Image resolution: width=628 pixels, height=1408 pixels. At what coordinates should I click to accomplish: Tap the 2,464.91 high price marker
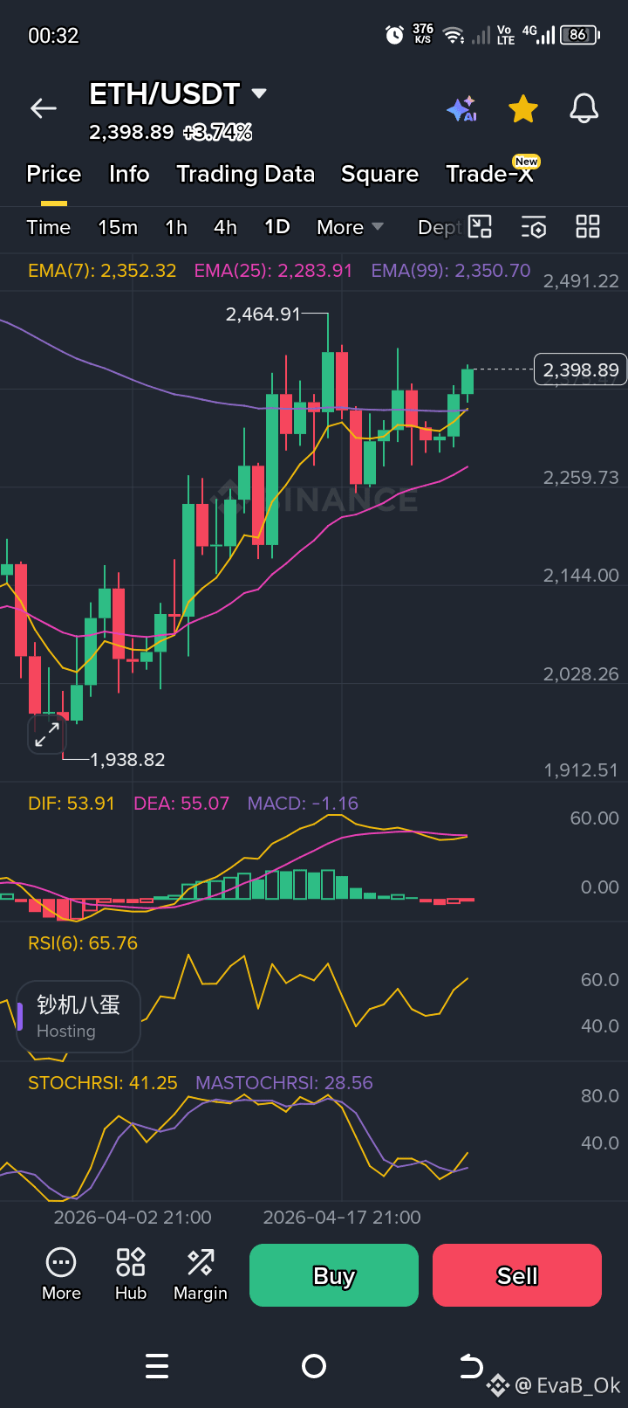[263, 314]
